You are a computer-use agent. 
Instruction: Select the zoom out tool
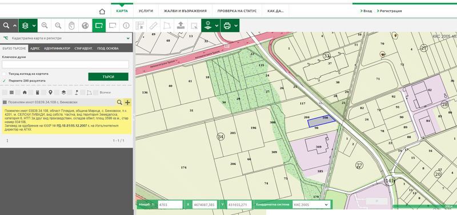[58, 26]
